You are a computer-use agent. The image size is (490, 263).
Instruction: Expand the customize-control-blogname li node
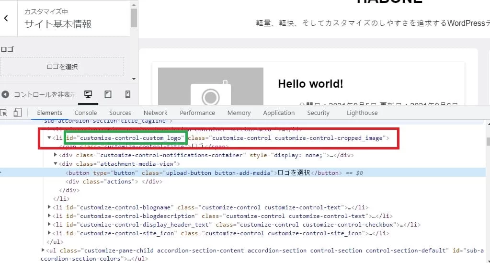click(x=49, y=207)
